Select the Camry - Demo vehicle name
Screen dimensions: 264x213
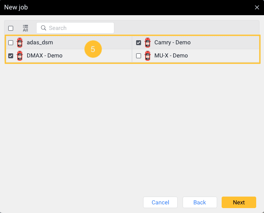pyautogui.click(x=172, y=43)
